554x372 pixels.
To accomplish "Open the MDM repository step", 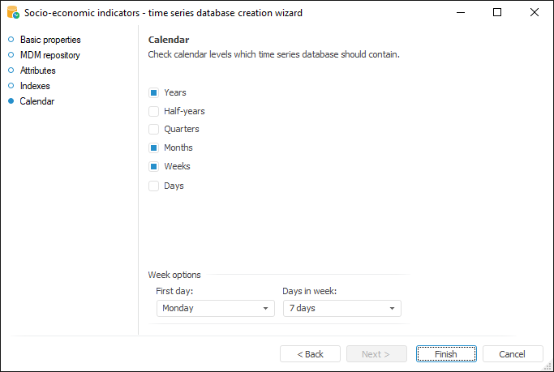I will (x=49, y=55).
